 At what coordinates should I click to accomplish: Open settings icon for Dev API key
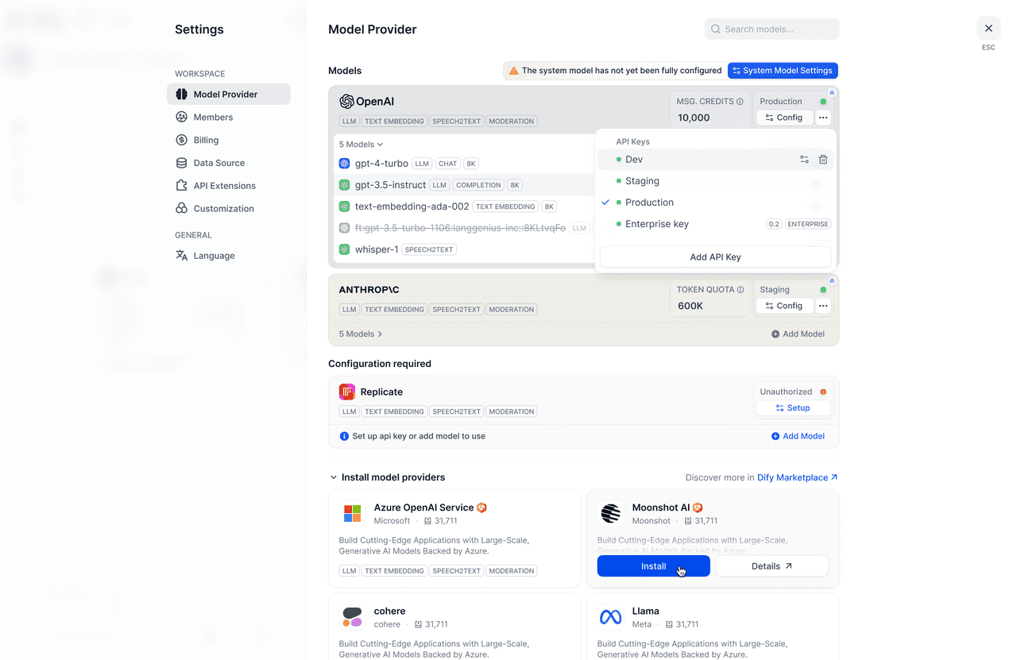pyautogui.click(x=804, y=160)
